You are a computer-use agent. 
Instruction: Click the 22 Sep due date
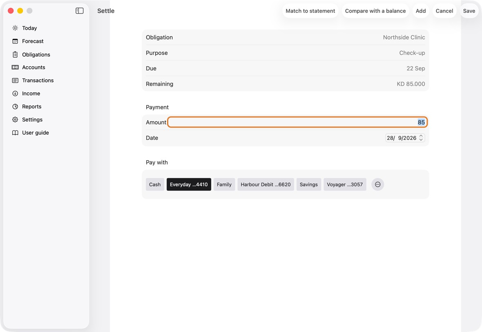point(415,68)
